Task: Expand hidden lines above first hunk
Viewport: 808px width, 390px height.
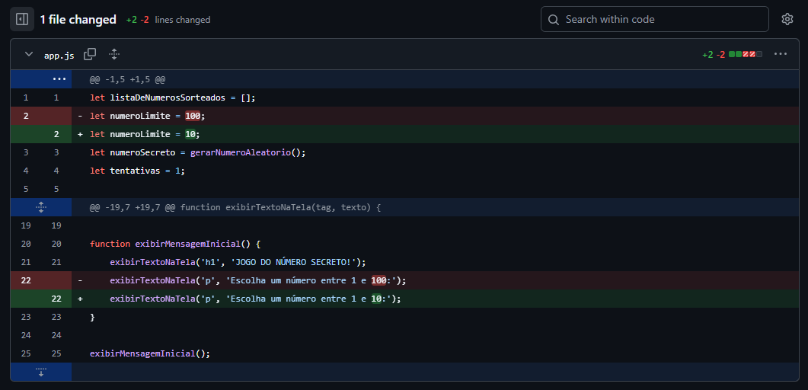Action: 59,79
